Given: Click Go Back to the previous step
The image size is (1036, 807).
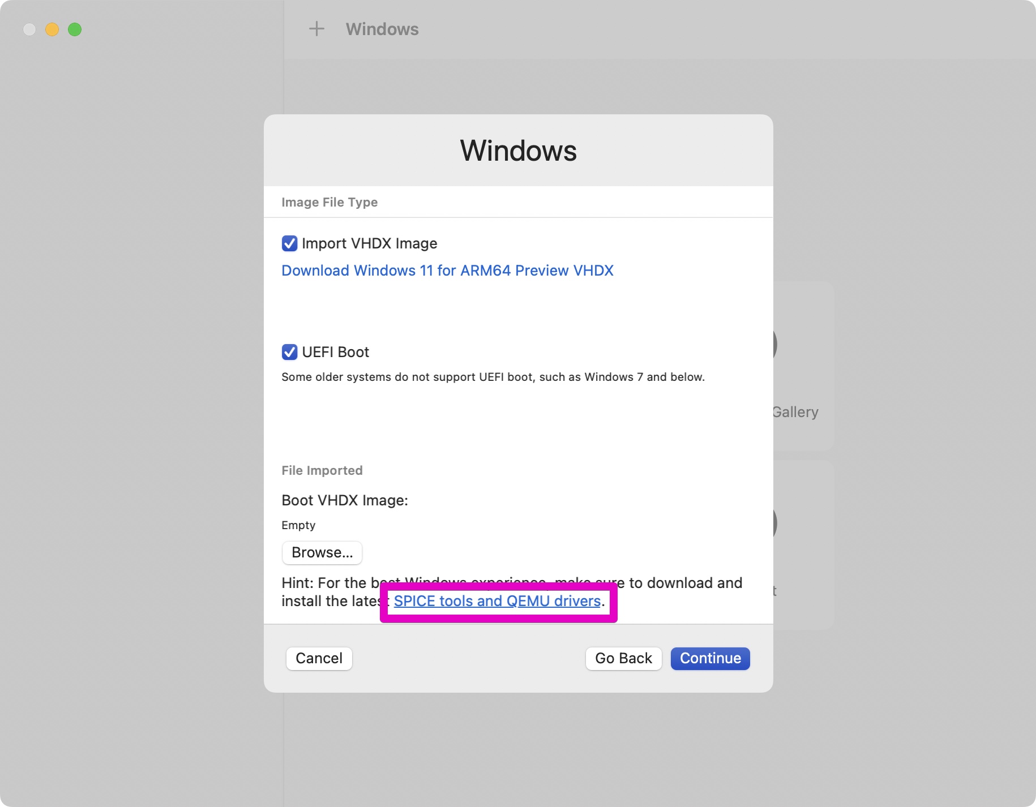Looking at the screenshot, I should tap(623, 658).
